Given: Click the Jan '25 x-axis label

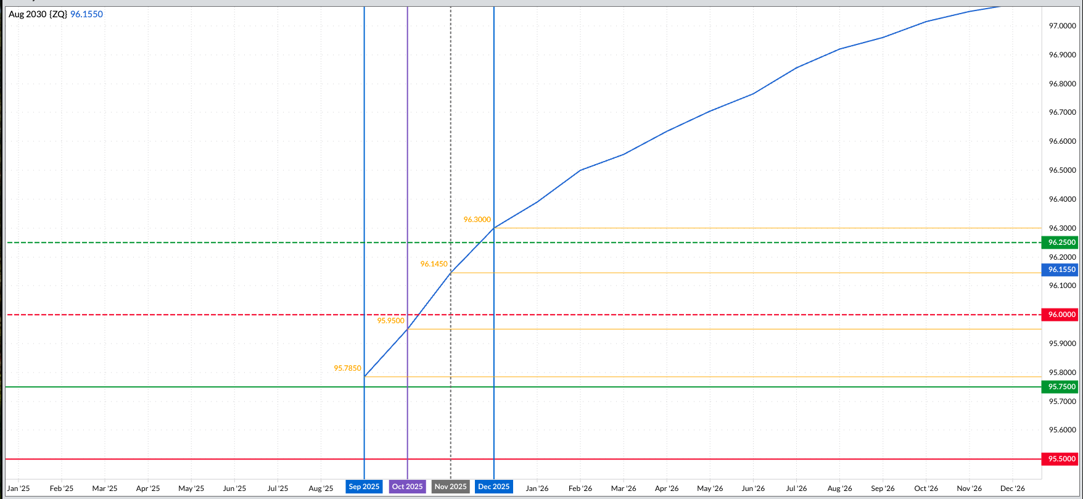Looking at the screenshot, I should (19, 489).
